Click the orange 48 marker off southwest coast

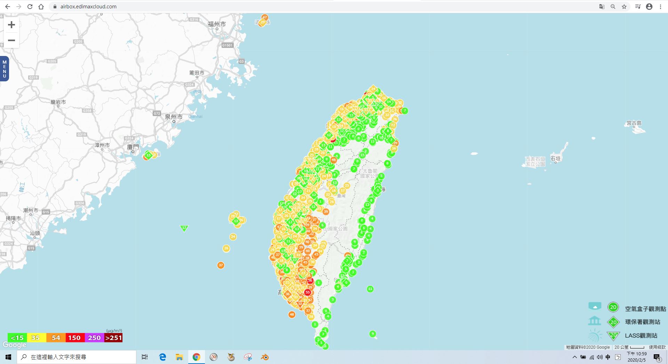[292, 315]
